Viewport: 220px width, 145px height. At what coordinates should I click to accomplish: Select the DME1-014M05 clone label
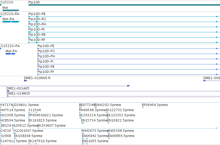coord(18,94)
